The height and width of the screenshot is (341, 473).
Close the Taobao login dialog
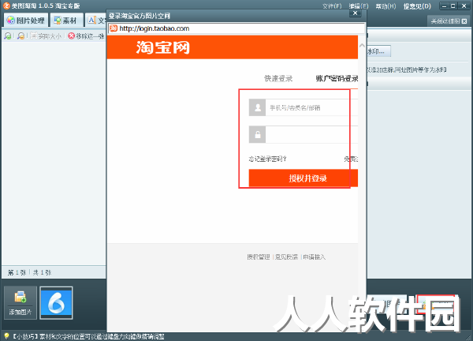click(355, 13)
